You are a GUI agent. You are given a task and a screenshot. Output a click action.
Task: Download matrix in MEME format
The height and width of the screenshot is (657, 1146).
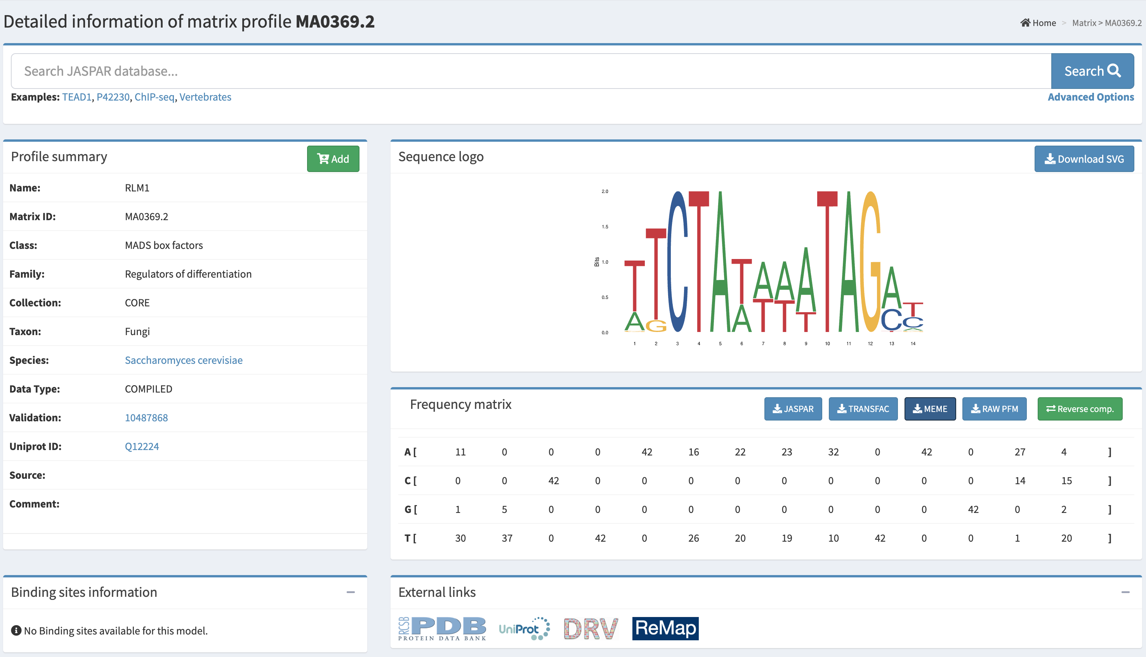click(929, 409)
